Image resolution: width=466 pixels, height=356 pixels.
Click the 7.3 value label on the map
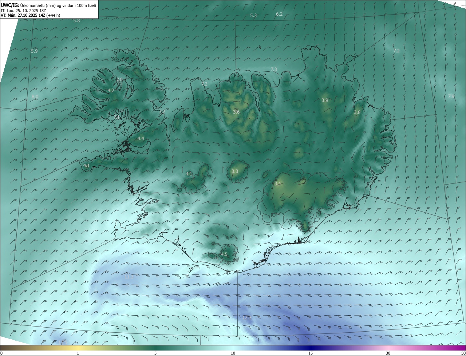[274, 70]
